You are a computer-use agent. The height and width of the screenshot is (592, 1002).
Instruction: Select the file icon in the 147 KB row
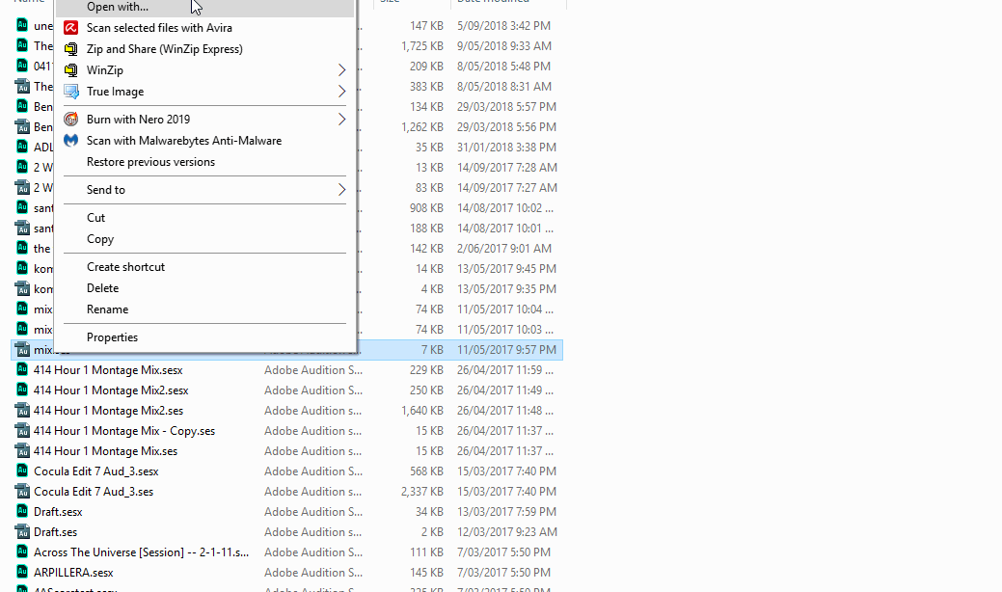22,25
